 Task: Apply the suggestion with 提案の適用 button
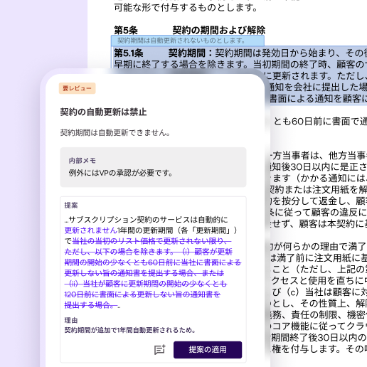pyautogui.click(x=208, y=350)
